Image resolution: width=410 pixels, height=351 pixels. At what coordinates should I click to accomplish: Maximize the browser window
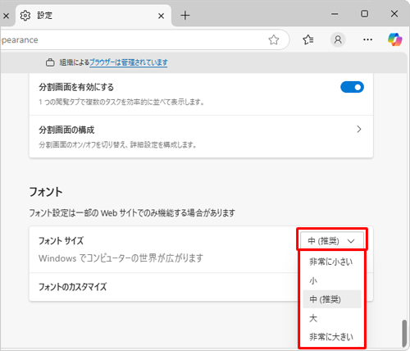[365, 14]
